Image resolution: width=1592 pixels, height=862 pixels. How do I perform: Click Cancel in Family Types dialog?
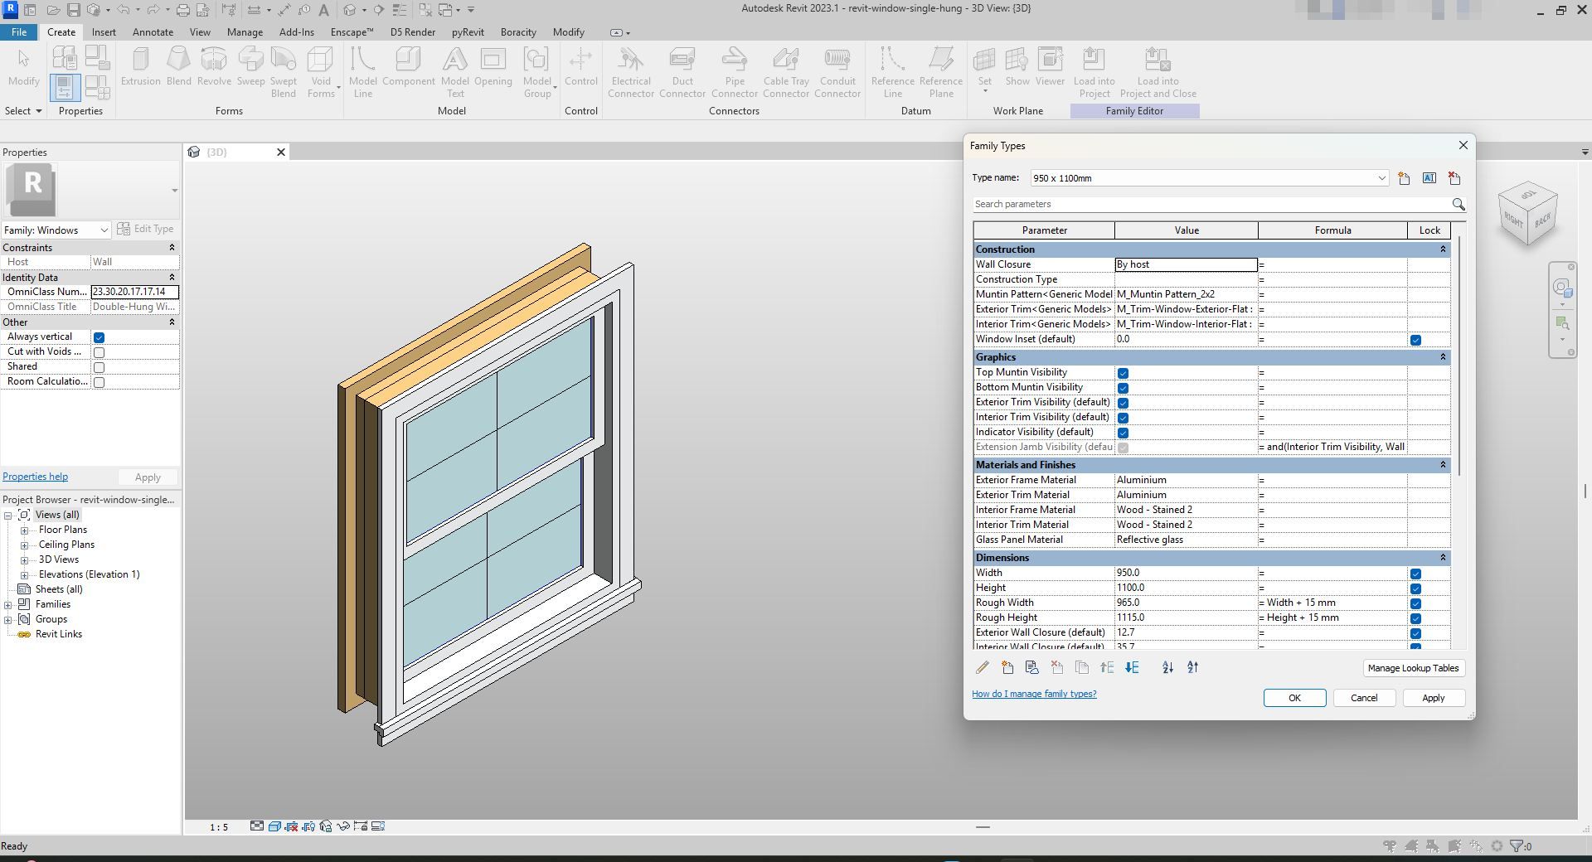pos(1364,698)
